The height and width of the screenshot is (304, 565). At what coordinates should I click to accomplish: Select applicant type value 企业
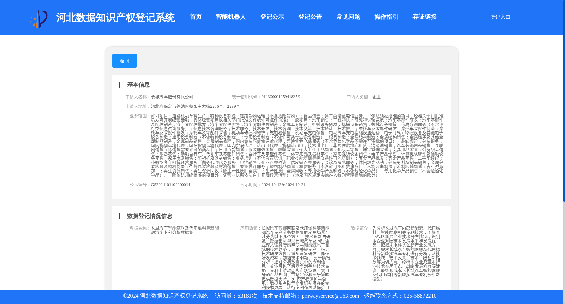376,97
